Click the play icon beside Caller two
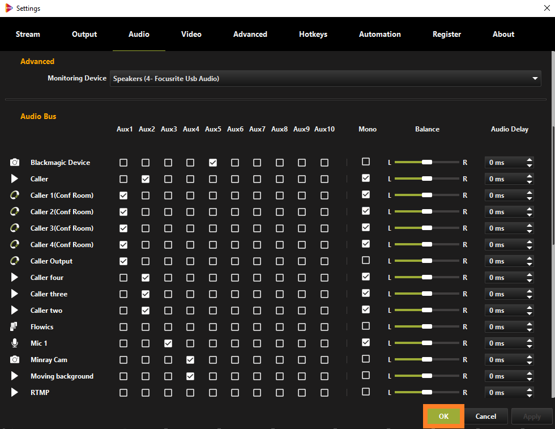 pyautogui.click(x=15, y=310)
